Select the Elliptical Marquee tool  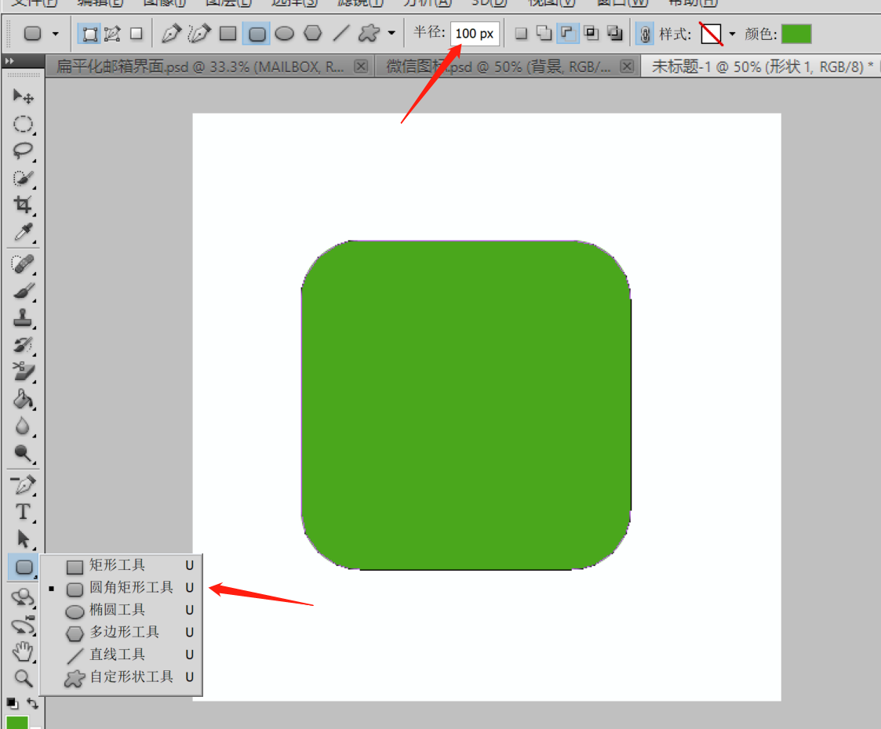click(x=23, y=124)
